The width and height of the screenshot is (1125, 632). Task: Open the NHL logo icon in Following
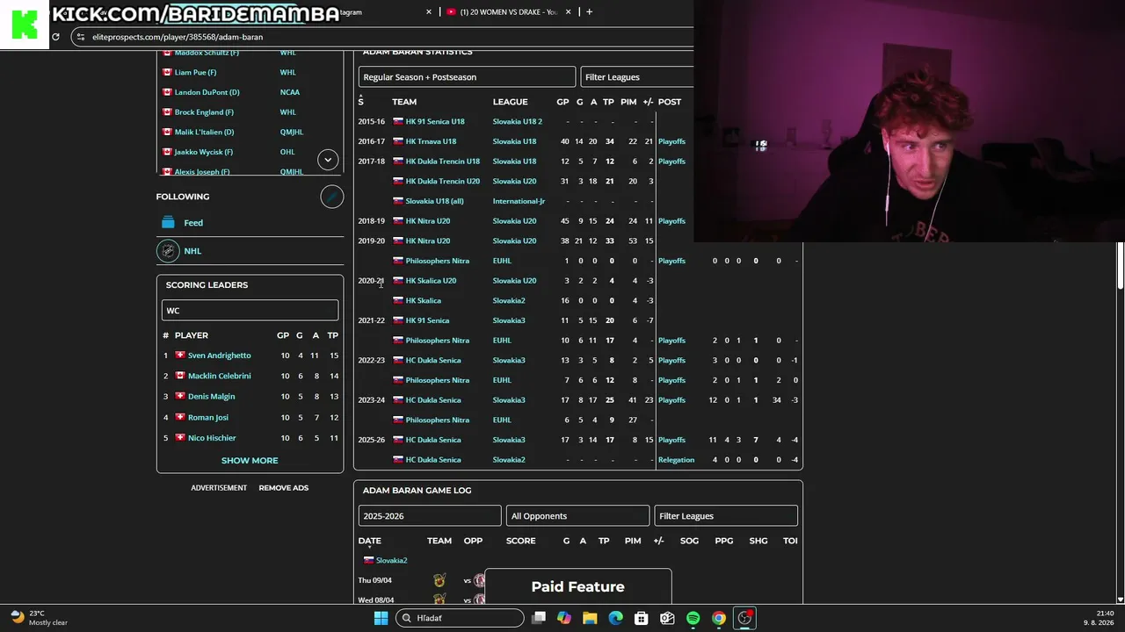click(x=167, y=251)
